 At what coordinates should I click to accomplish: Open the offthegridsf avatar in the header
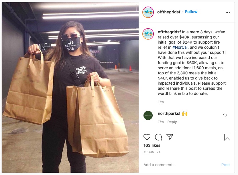click(148, 12)
